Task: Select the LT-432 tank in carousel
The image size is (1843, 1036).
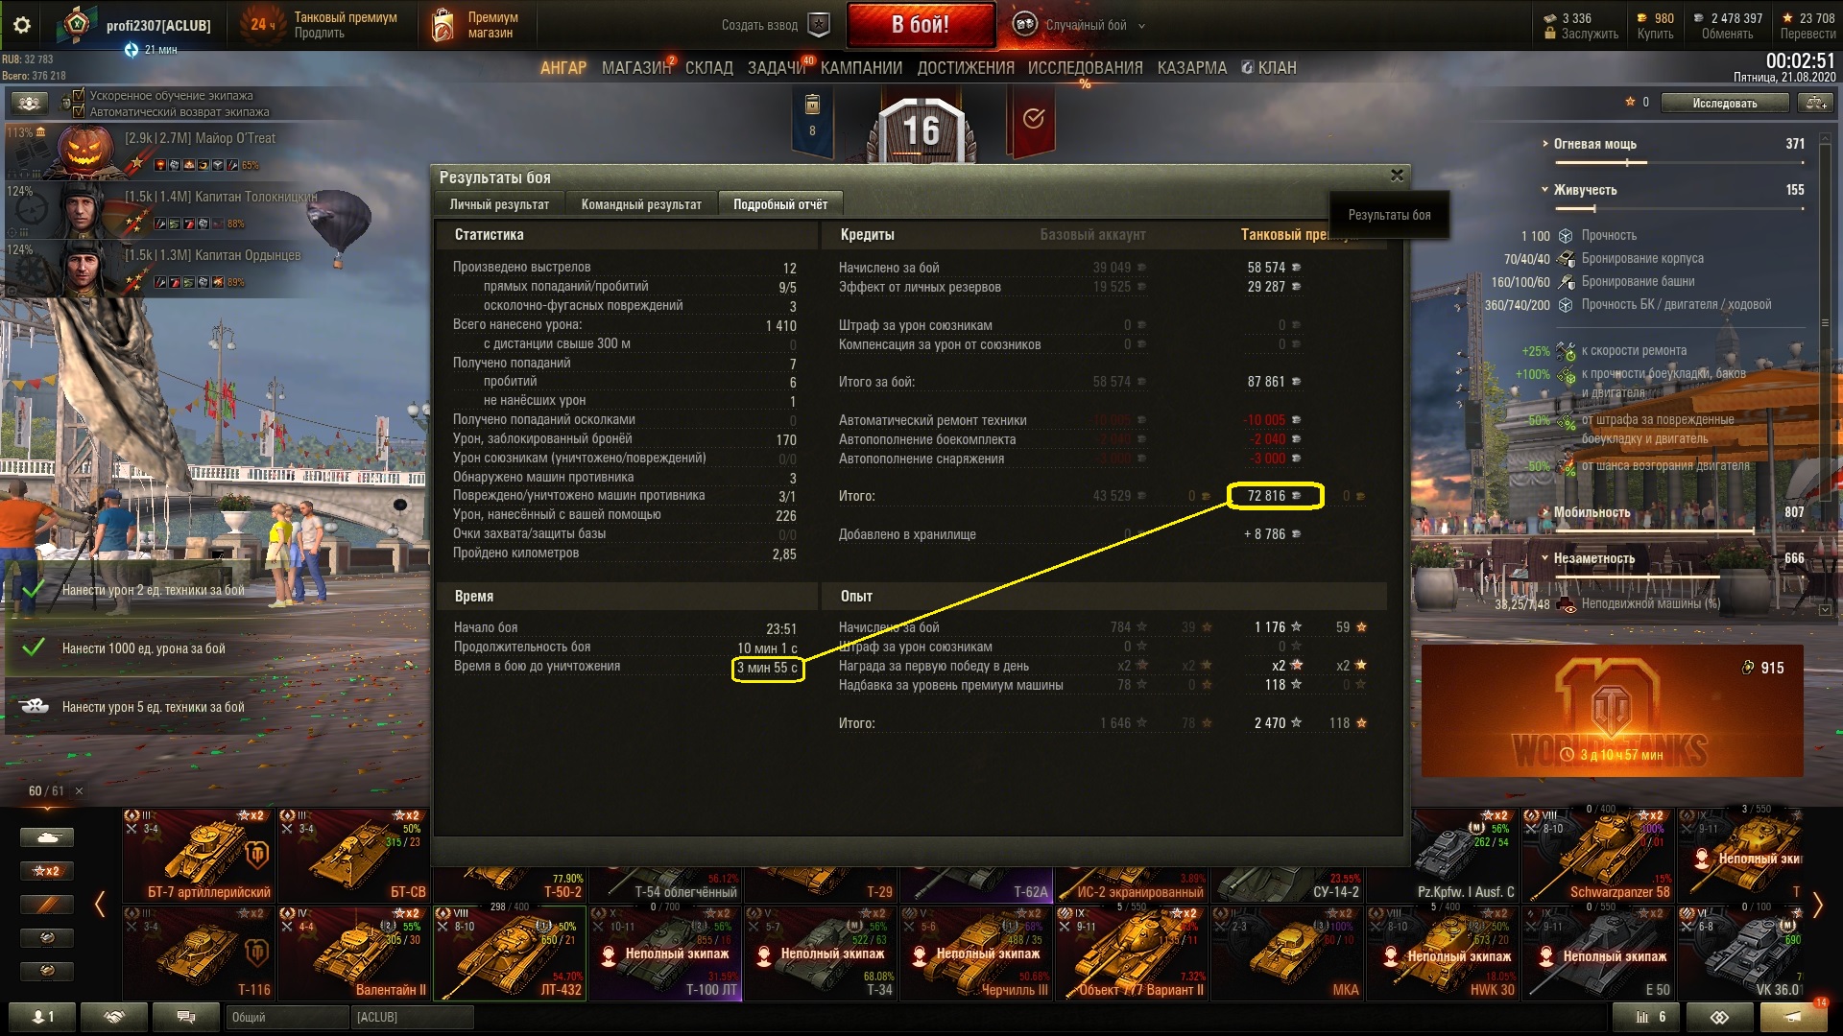Action: click(509, 953)
